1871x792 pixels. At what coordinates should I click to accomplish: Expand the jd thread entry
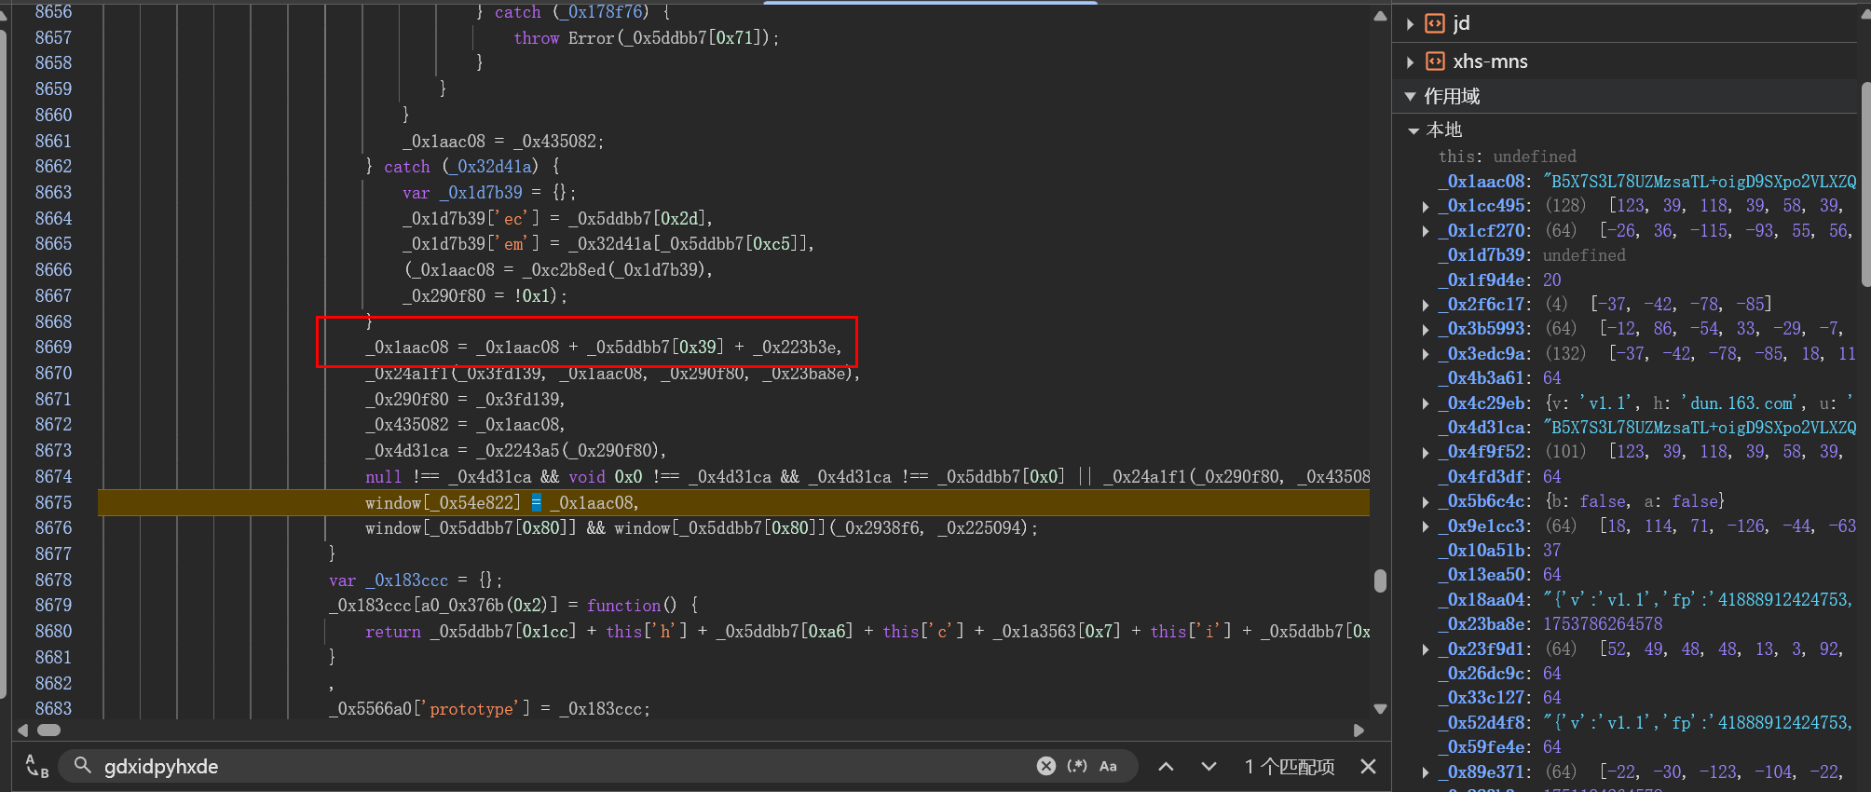click(x=1410, y=24)
